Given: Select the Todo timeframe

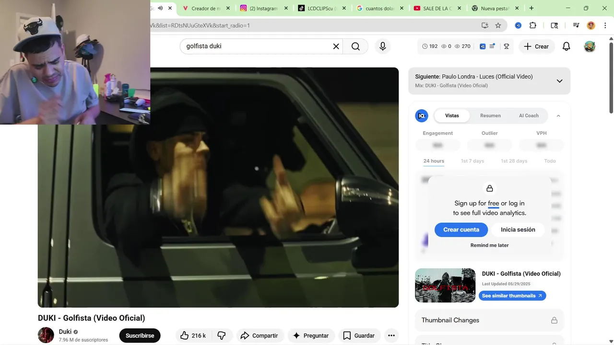Looking at the screenshot, I should [550, 161].
